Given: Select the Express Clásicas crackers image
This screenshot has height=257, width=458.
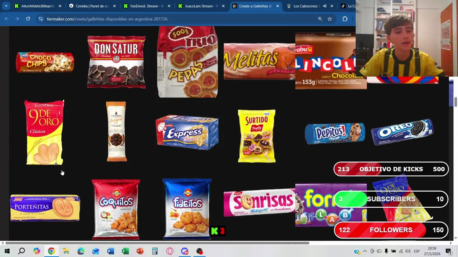Looking at the screenshot, I should click(187, 132).
